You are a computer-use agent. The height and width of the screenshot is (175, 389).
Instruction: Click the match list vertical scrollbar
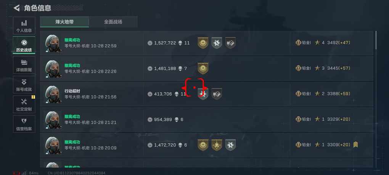pos(376,40)
